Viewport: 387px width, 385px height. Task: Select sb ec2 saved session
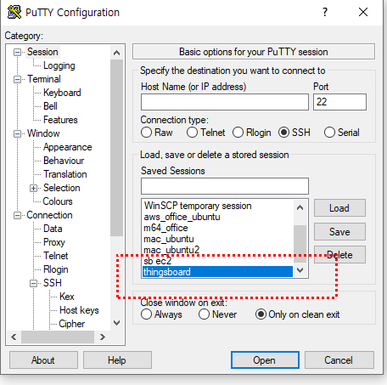click(x=218, y=261)
